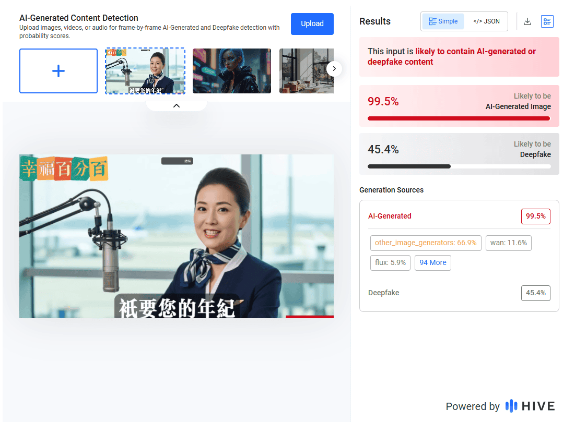
Task: Click the other_image_generators 66.9% tag
Action: coord(426,243)
